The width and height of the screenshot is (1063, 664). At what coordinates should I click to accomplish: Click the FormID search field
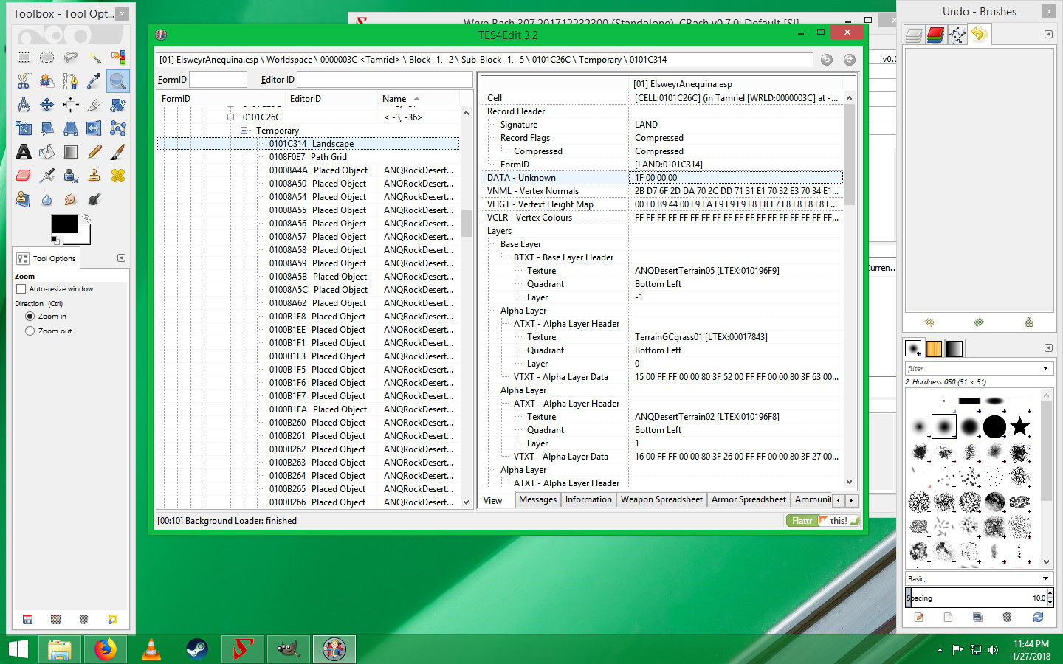(219, 80)
